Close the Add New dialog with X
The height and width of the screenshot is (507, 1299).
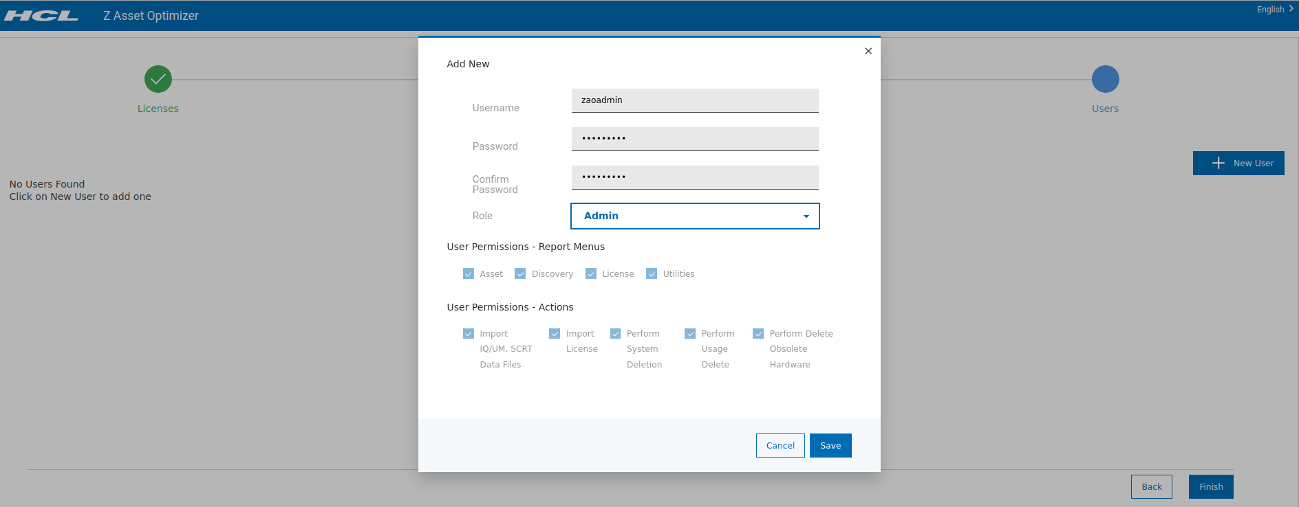coord(868,51)
